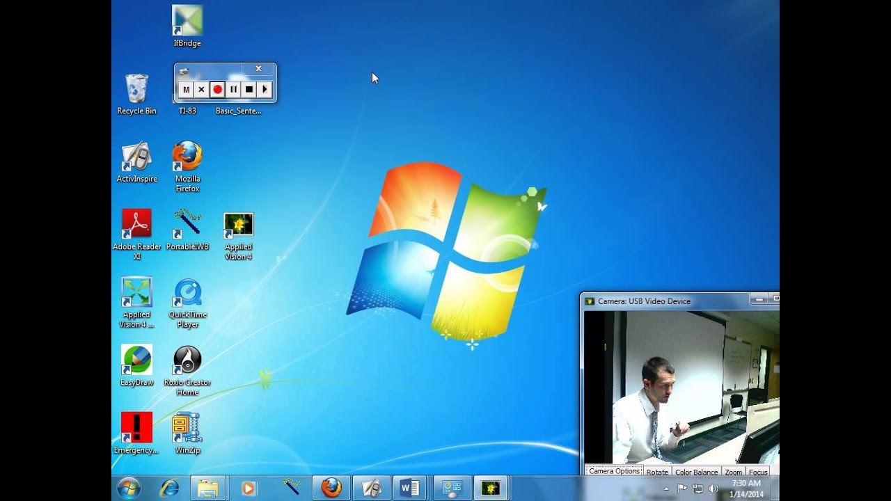This screenshot has height=501, width=891.
Task: Launch Internet Explorer from taskbar
Action: (169, 488)
